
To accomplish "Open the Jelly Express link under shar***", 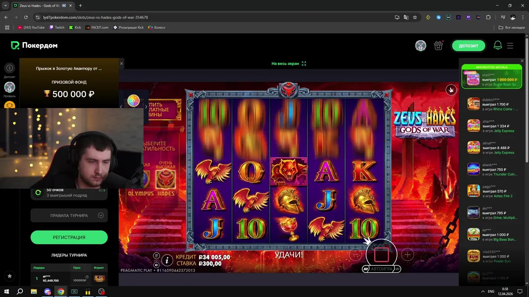I will 504,131.
